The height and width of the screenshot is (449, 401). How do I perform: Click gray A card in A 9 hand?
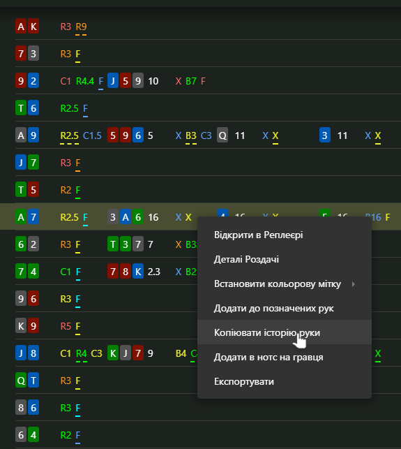click(21, 135)
